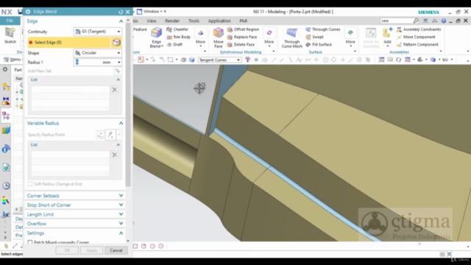Click the Move Face tool
Image resolution: width=471 pixels, height=265 pixels.
pyautogui.click(x=219, y=38)
